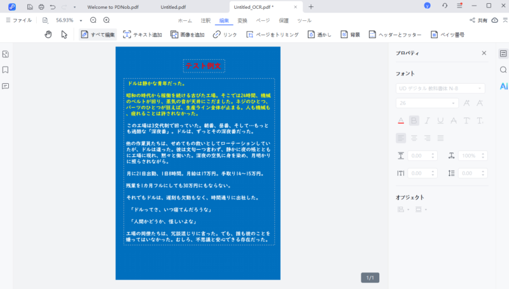
Task: Open the font family dropdown
Action: (x=440, y=88)
